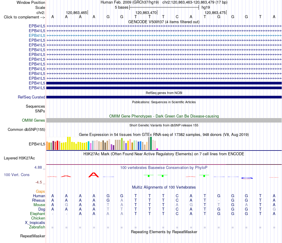Open '100 vertebrates Basewise Conservation by PhyloP' title

[164, 168]
